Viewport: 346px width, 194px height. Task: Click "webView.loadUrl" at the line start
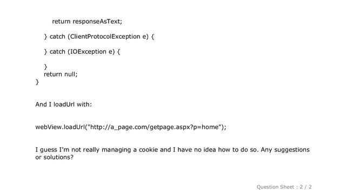(60, 127)
